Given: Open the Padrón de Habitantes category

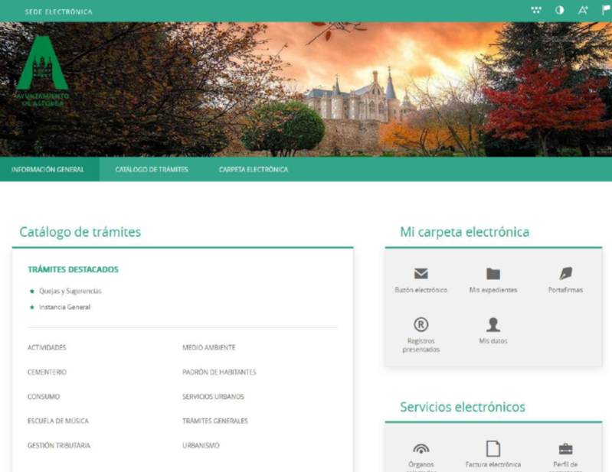Looking at the screenshot, I should (x=219, y=372).
